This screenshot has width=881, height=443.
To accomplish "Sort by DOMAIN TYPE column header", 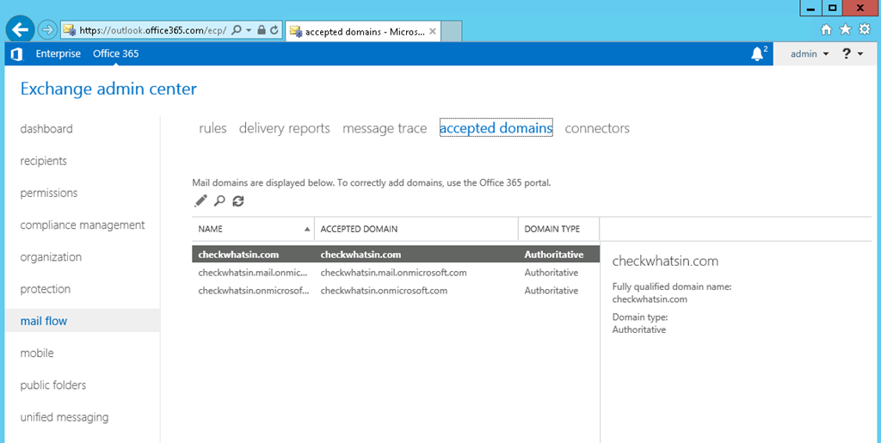I will point(558,229).
